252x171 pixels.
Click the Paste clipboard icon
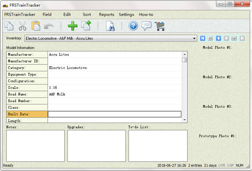36,26
